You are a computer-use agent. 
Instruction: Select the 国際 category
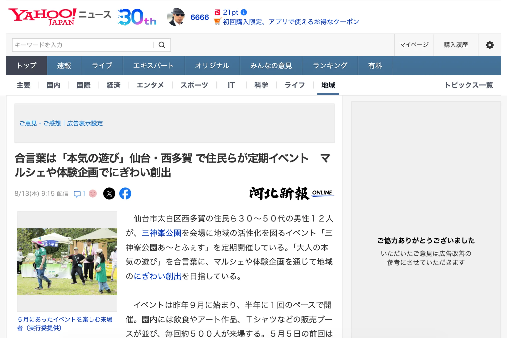(x=83, y=85)
